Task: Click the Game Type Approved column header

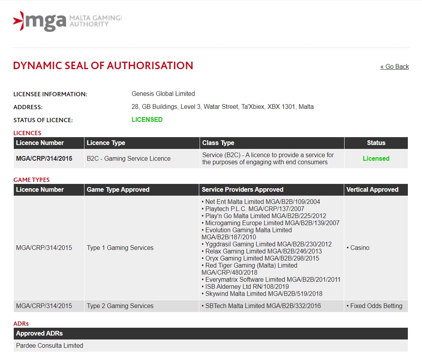Action: (141, 190)
